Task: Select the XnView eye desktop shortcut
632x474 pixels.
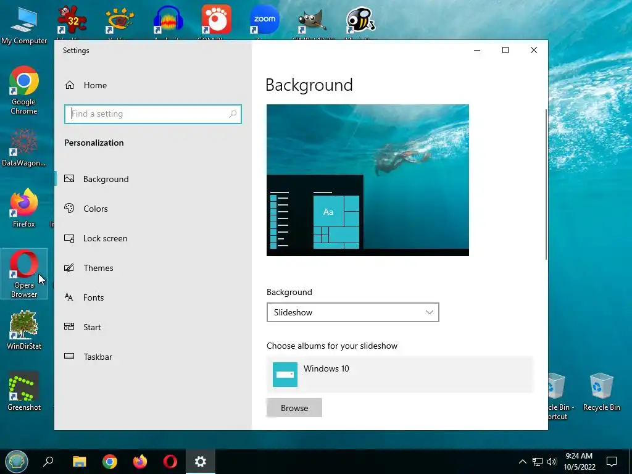Action: pyautogui.click(x=119, y=20)
